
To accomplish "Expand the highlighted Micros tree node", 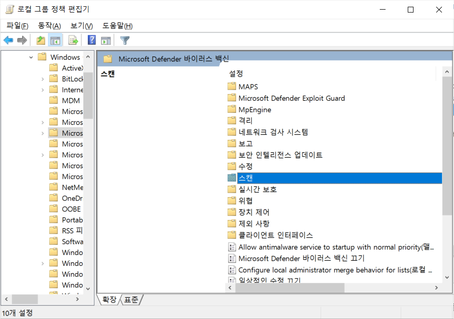I will tap(42, 133).
